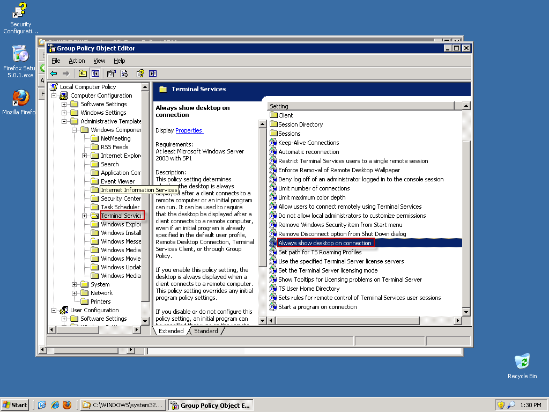This screenshot has height=412, width=549.
Task: Click the Up one level folder icon
Action: coord(83,73)
